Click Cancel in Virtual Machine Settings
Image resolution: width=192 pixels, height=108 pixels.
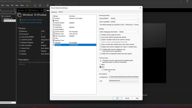tap(127, 98)
